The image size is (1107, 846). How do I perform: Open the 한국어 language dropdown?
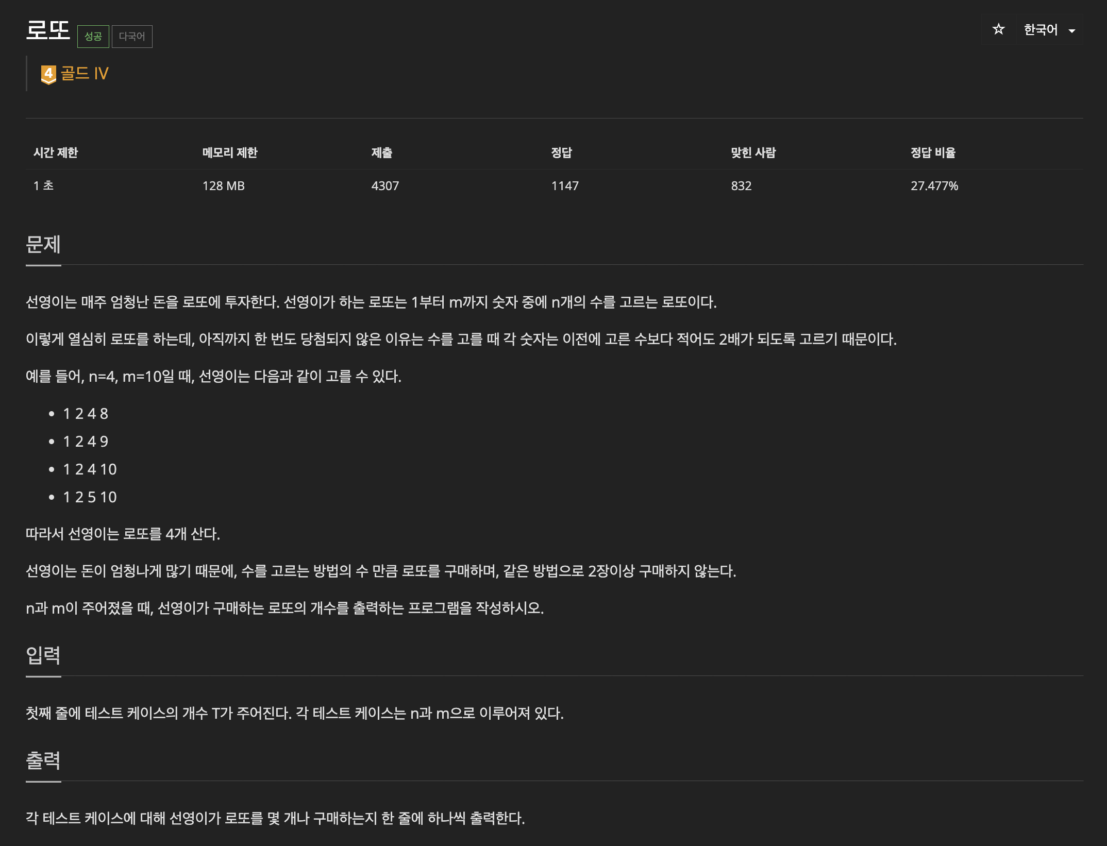(1041, 30)
